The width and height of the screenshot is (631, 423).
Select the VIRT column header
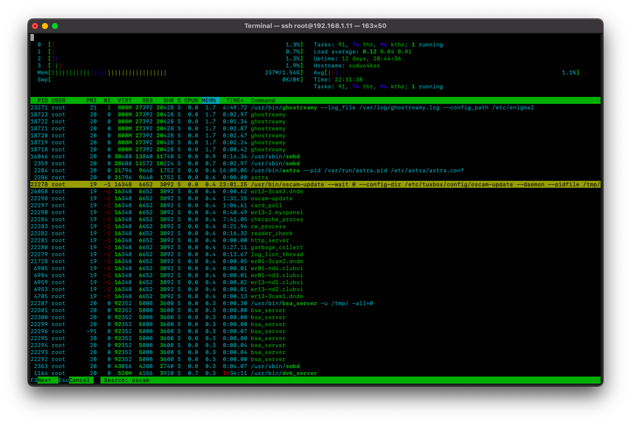[x=125, y=100]
